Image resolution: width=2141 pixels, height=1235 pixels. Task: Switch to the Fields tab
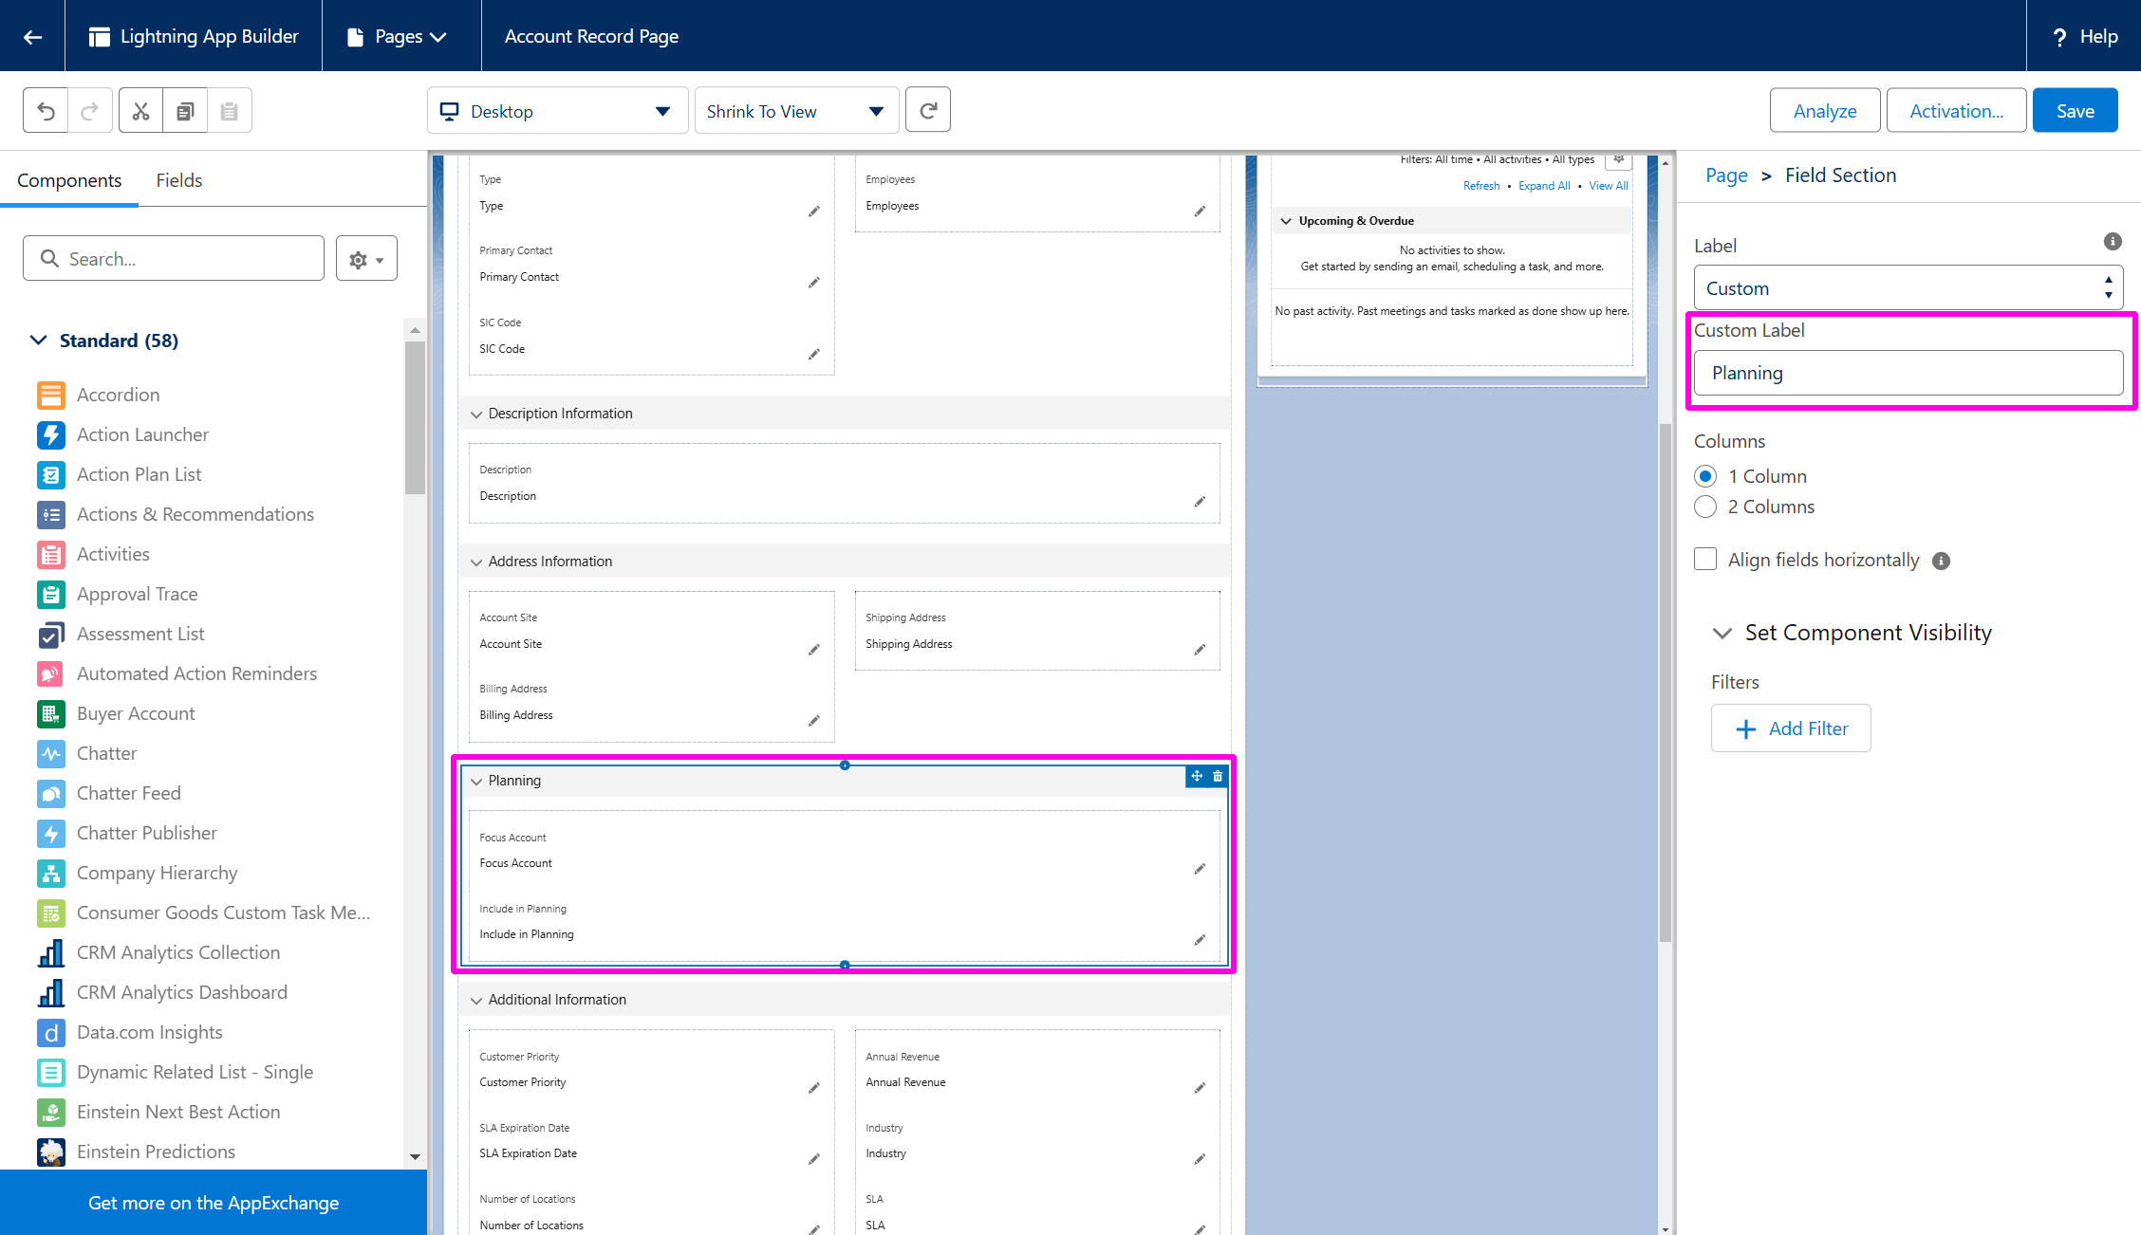[x=178, y=180]
